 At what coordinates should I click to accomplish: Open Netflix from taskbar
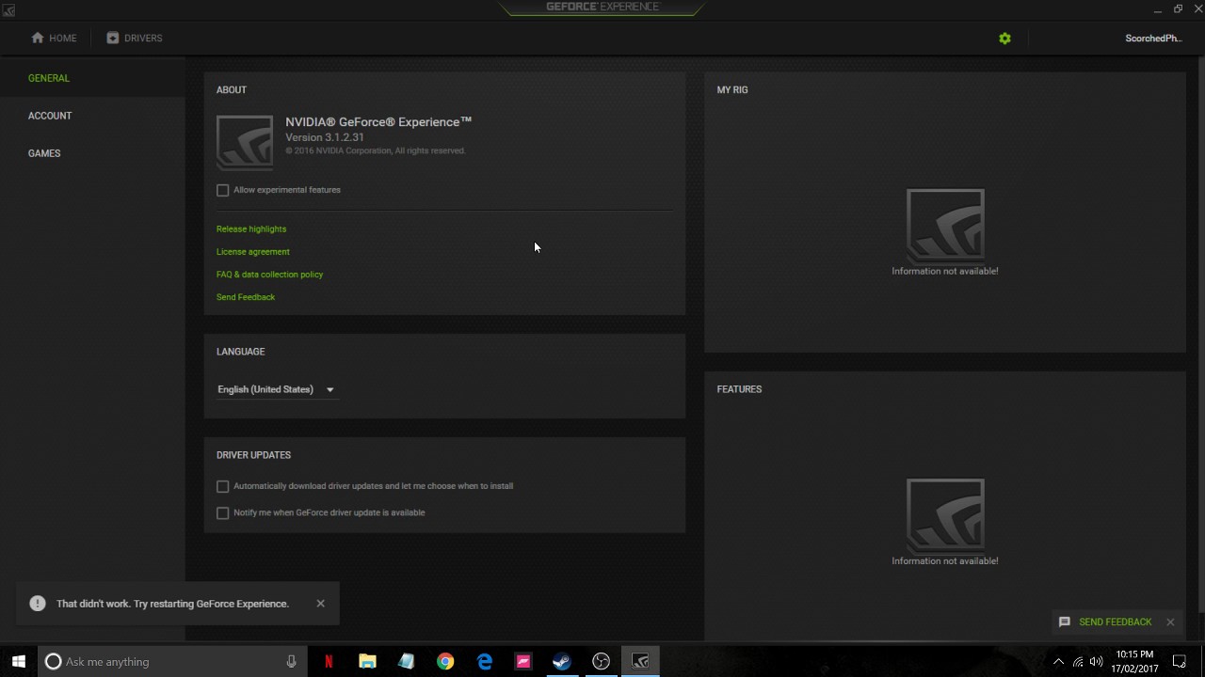[x=329, y=661]
